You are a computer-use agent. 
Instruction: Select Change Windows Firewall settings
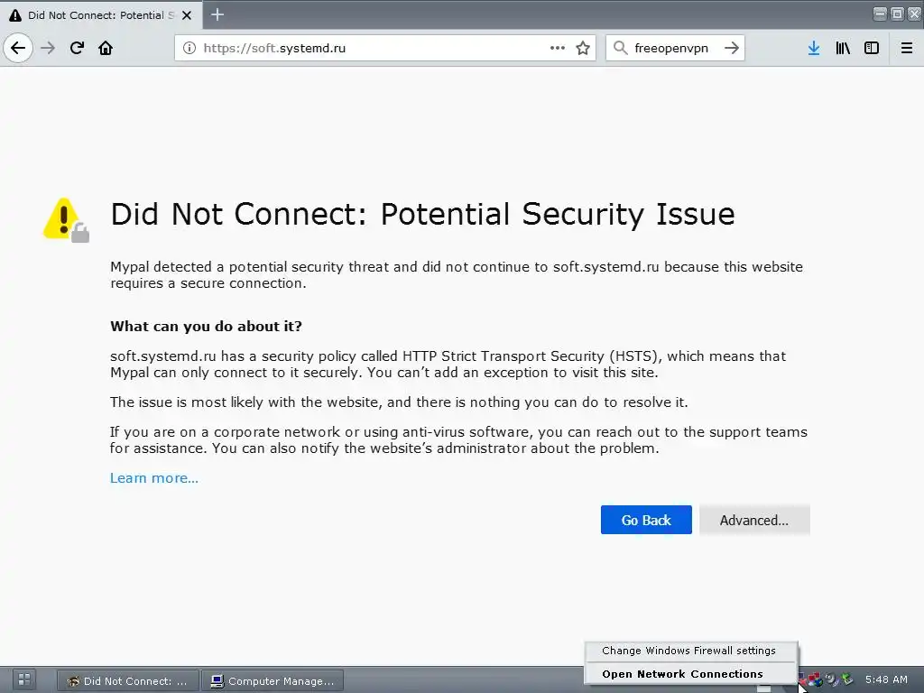[x=688, y=651]
